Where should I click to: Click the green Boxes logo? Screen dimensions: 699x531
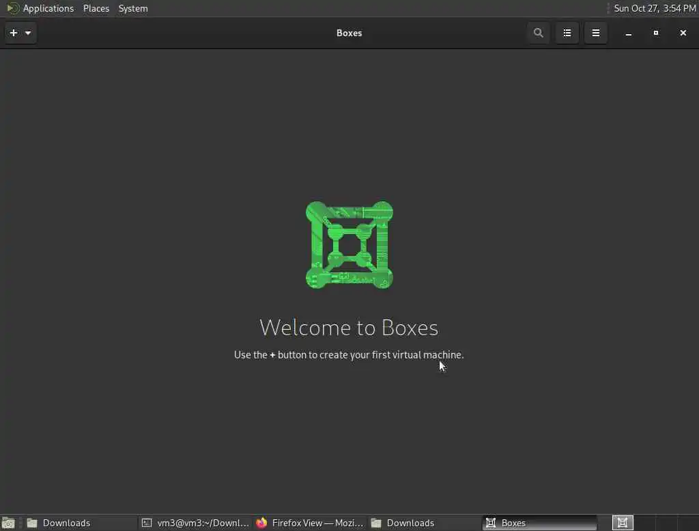[x=349, y=245]
